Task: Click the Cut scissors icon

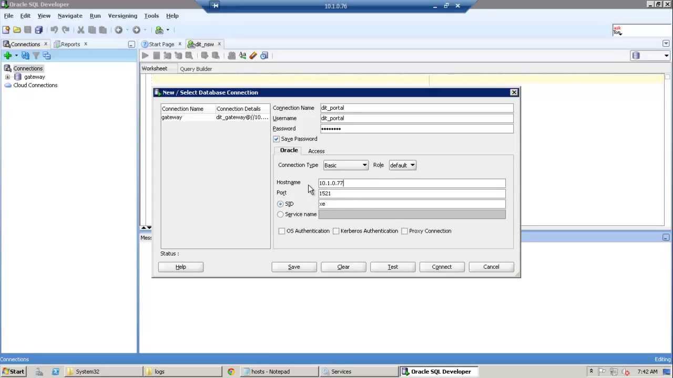Action: pyautogui.click(x=81, y=30)
